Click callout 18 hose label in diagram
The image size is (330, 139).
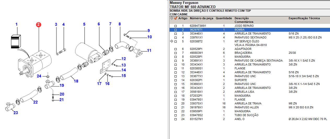pos(76,81)
